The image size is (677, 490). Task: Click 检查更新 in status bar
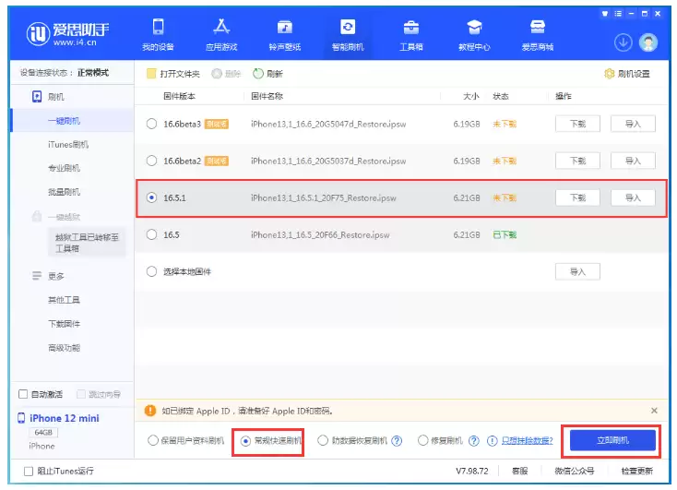pos(636,471)
